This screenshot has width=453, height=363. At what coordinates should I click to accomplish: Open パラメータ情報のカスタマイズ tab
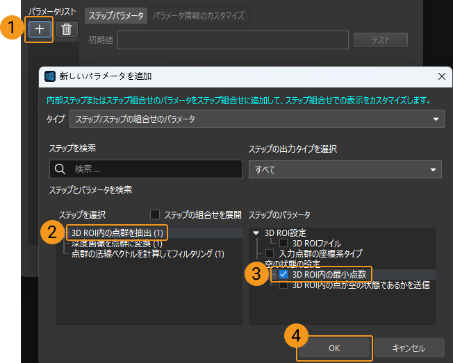coord(199,15)
